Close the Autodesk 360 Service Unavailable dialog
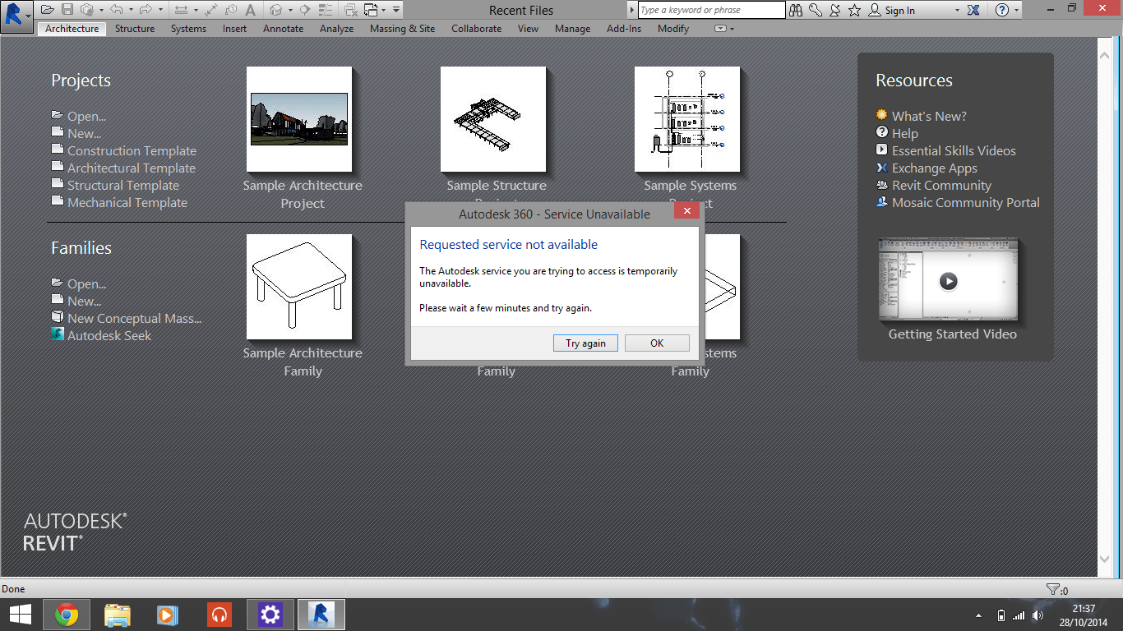The height and width of the screenshot is (631, 1123). point(686,211)
